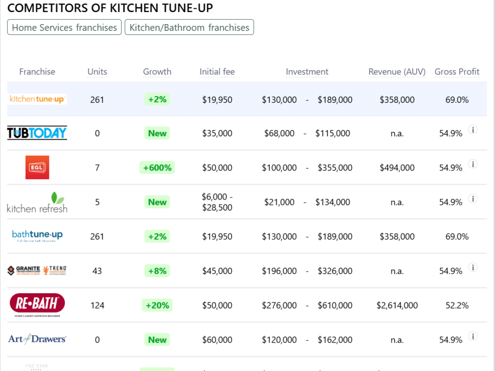Sort by the Revenue (AUV) column header
Screen dimensions: 495x371
pyautogui.click(x=397, y=71)
